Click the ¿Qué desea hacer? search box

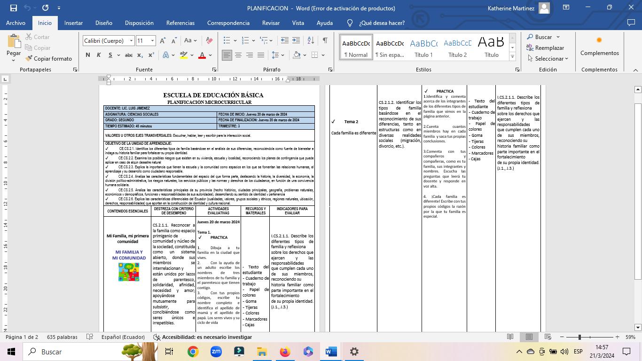[381, 23]
